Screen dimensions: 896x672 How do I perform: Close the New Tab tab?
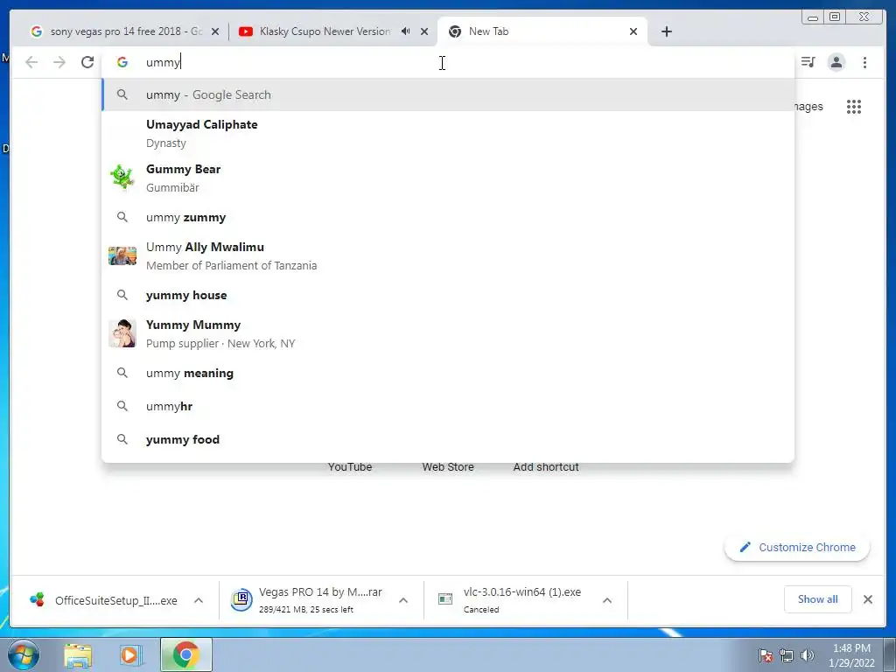coord(633,31)
